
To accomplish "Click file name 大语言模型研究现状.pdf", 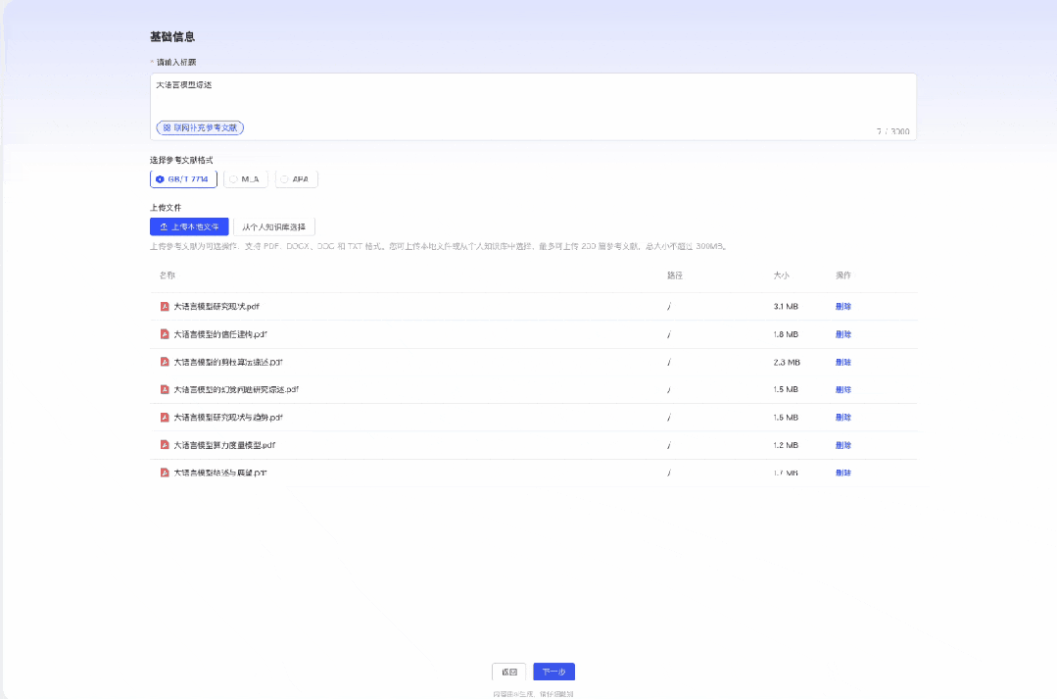I will pos(216,306).
